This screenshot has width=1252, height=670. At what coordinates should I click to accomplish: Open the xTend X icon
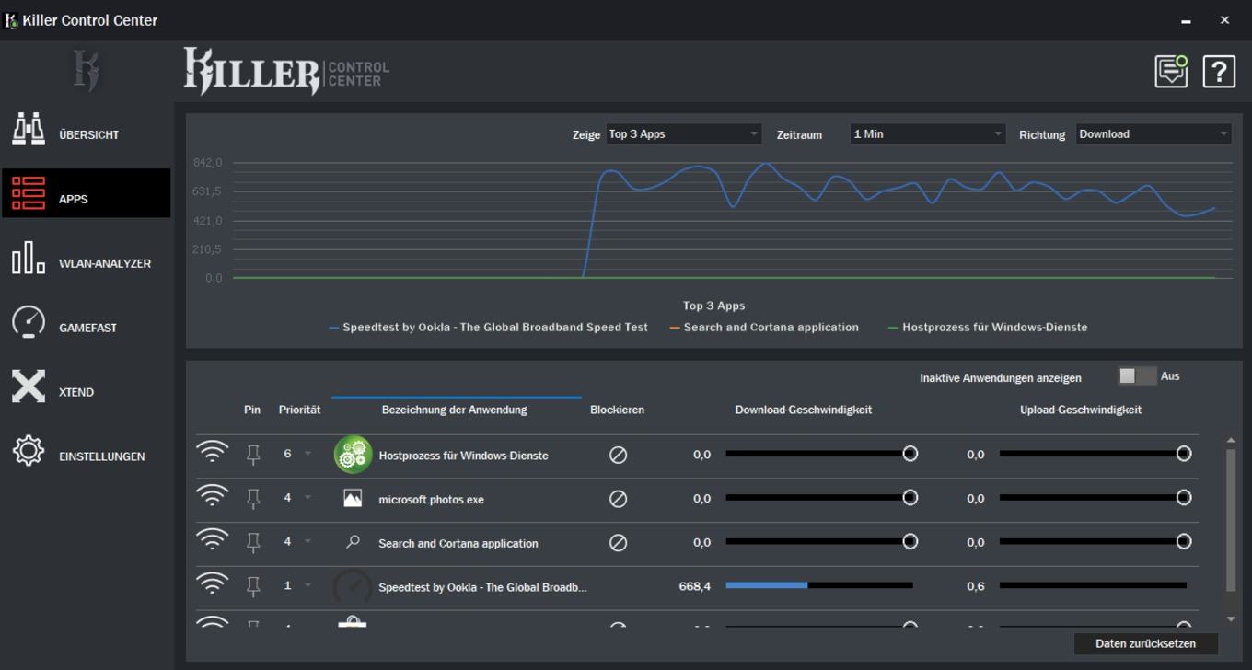pyautogui.click(x=29, y=387)
